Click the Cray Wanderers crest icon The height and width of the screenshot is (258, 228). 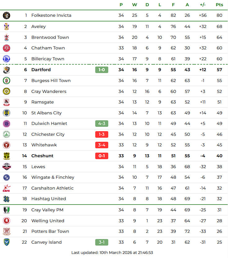coord(7,91)
